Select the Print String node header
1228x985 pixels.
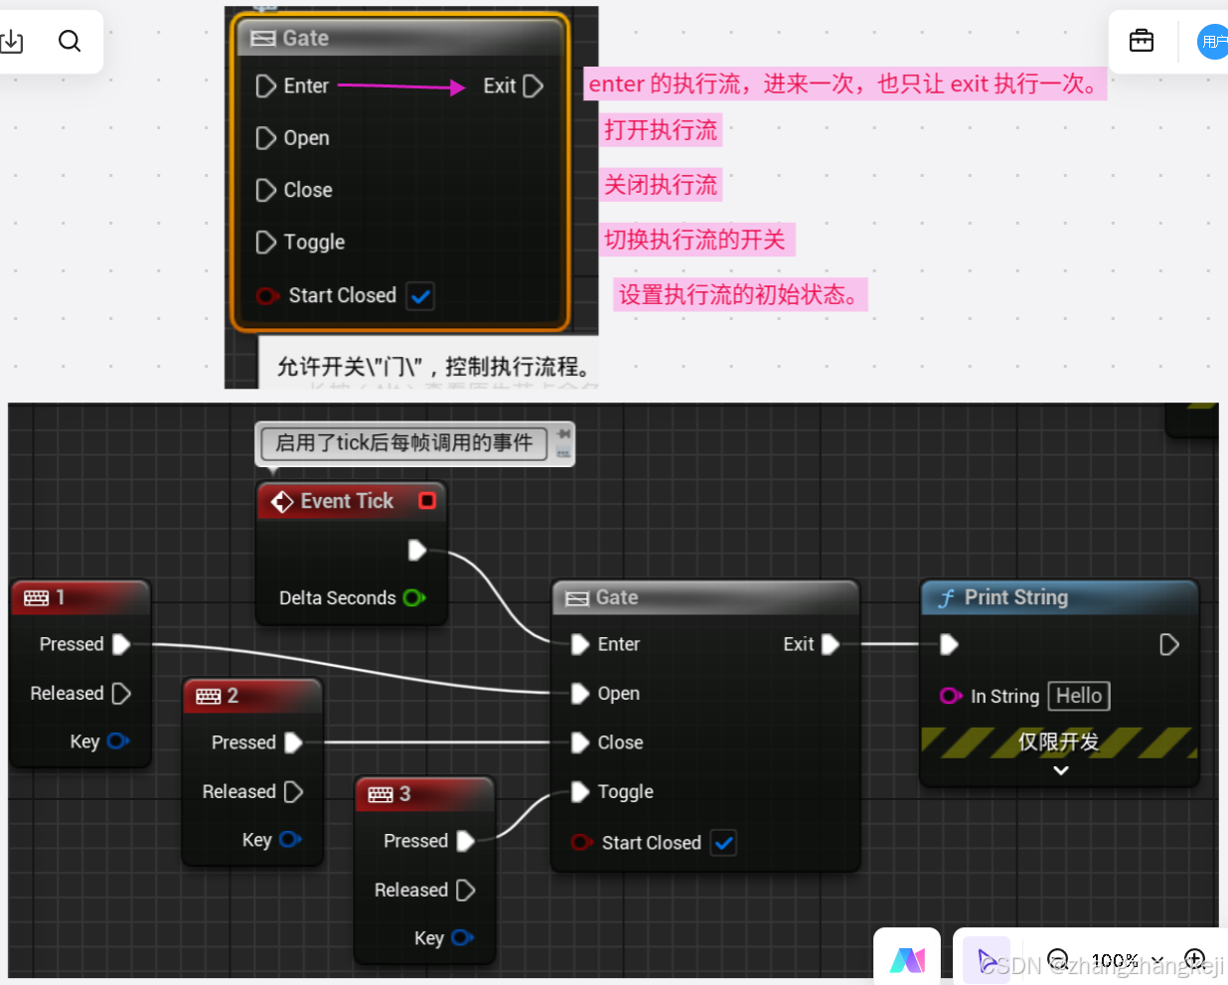tap(1059, 597)
